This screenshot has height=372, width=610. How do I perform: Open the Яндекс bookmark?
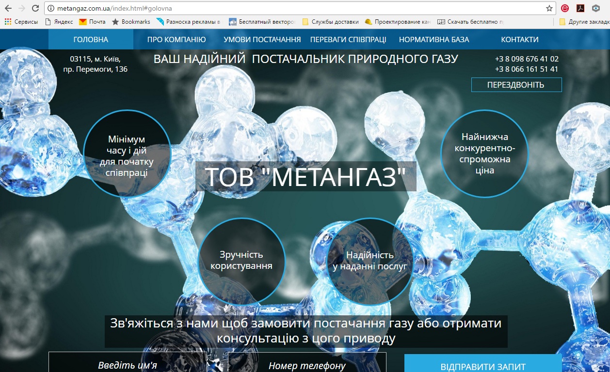[x=59, y=22]
